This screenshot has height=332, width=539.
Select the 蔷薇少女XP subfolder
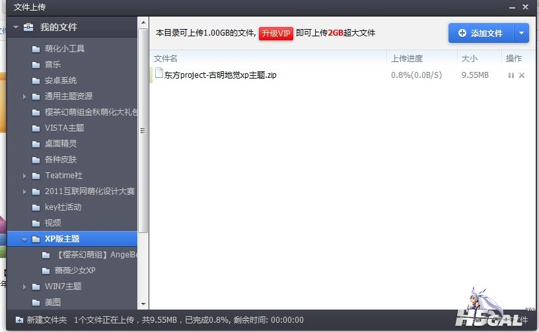[x=77, y=271]
